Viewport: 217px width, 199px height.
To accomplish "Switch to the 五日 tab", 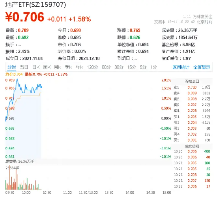I will pos(24,67).
